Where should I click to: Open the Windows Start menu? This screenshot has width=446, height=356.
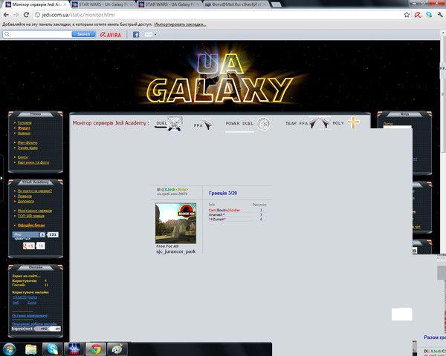pos(9,349)
